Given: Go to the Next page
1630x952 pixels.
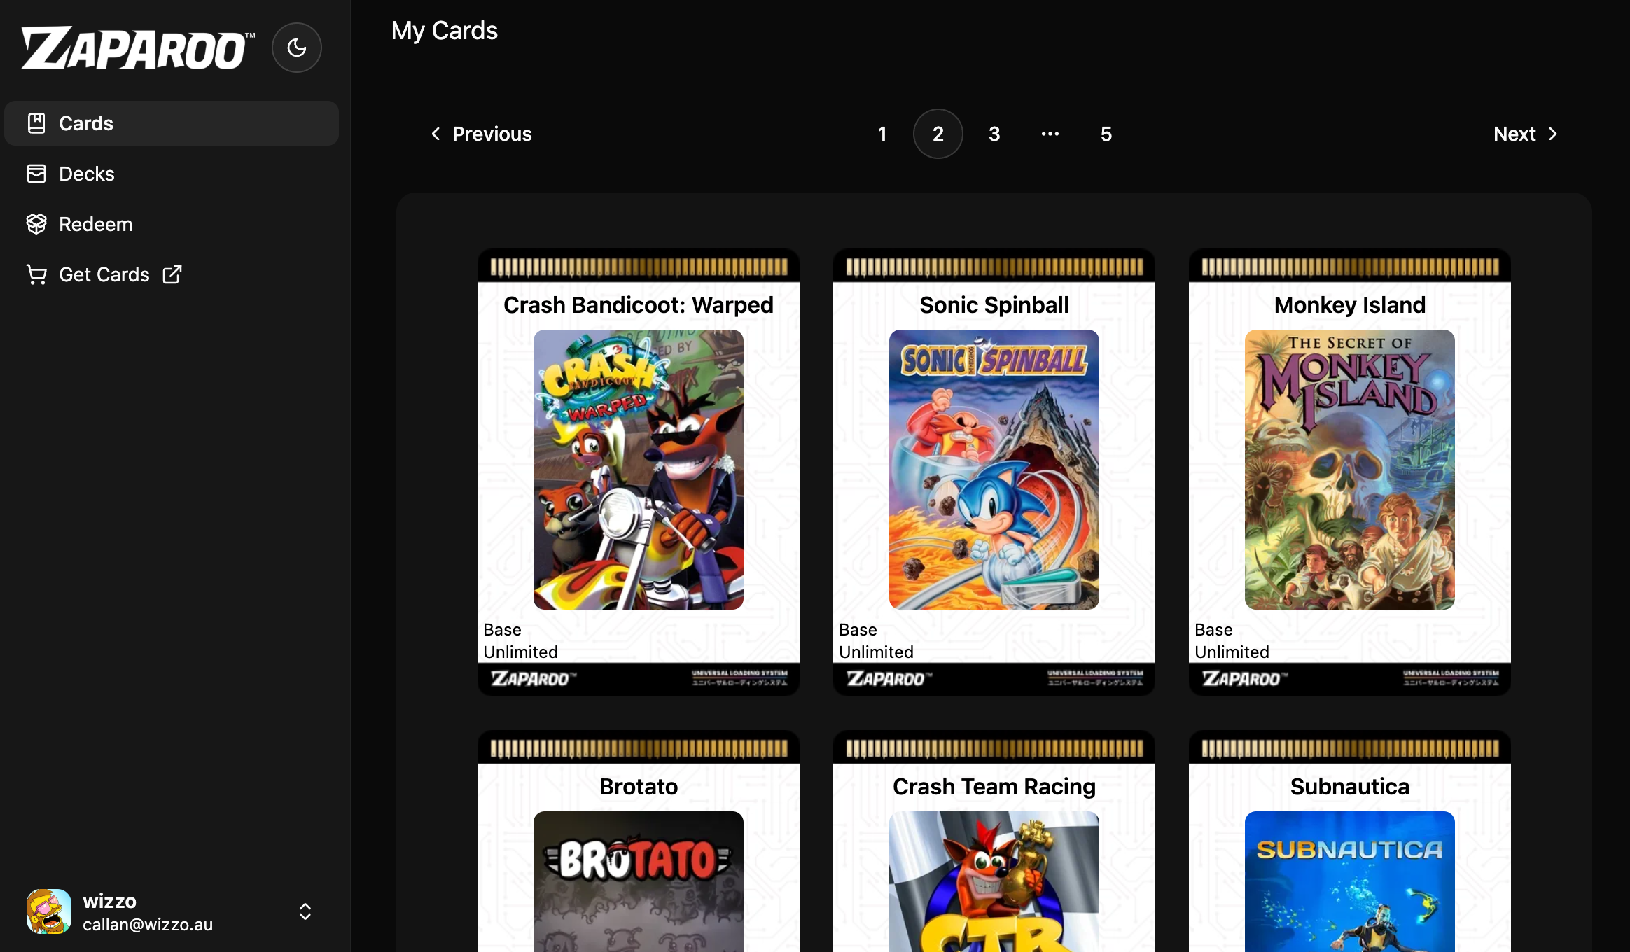Looking at the screenshot, I should [x=1526, y=134].
